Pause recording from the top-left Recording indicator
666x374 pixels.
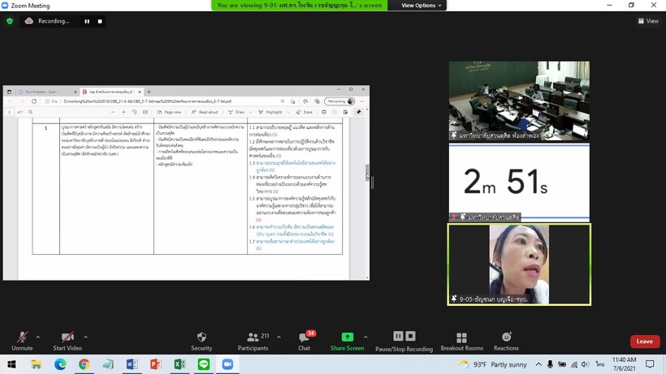pos(87,21)
